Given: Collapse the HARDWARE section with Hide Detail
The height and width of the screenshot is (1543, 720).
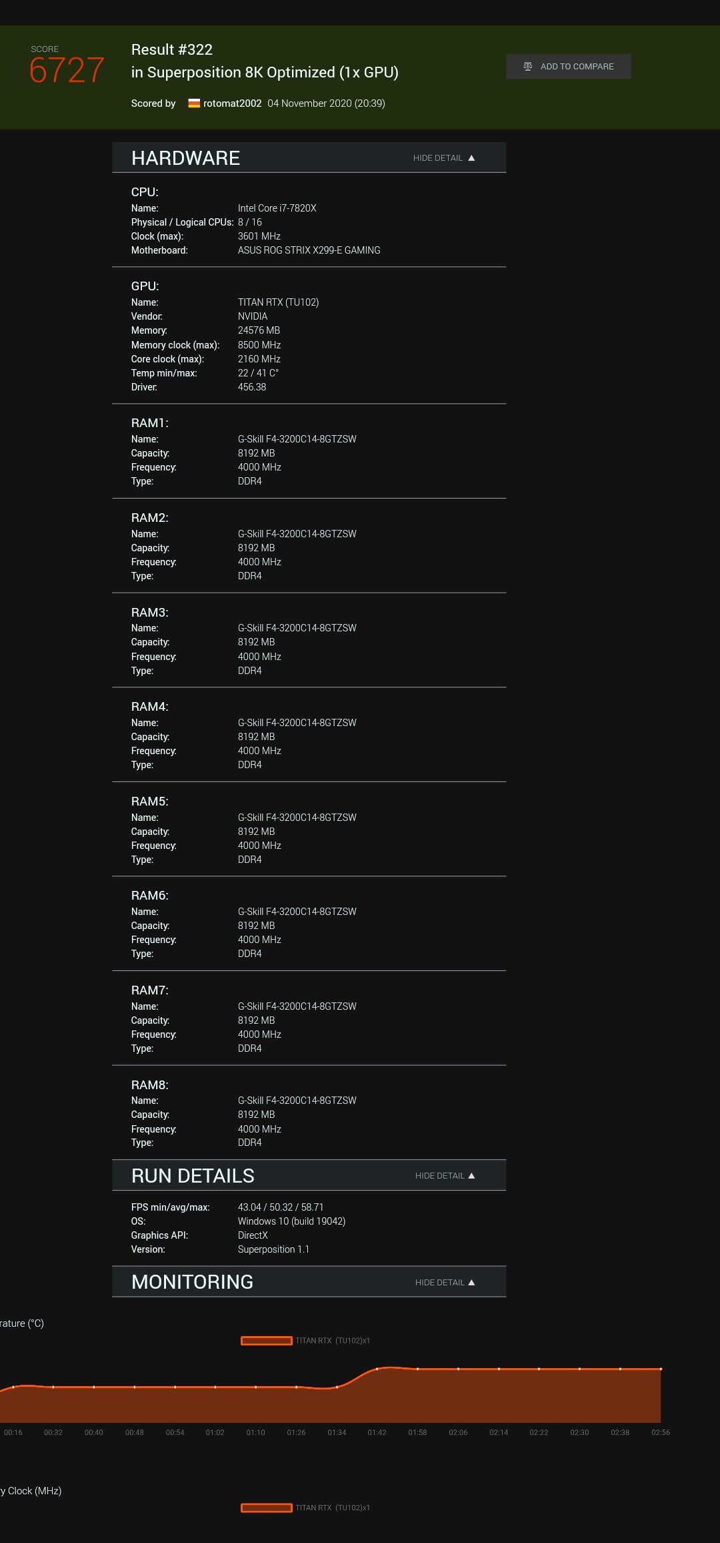Looking at the screenshot, I should [444, 158].
